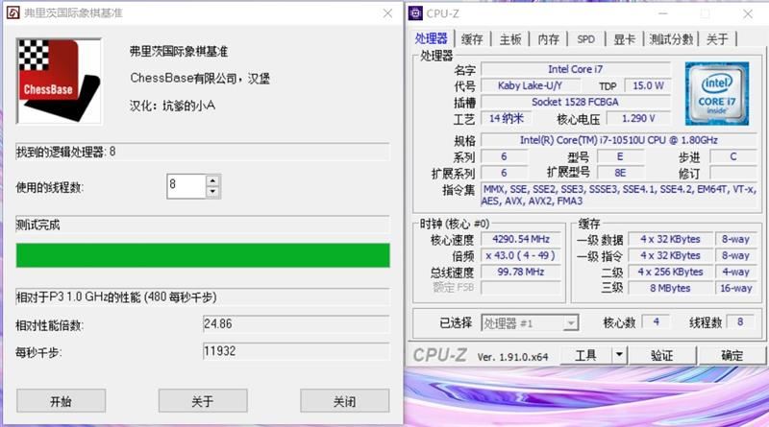769x427 pixels.
Task: Open the 测试分數 tab in CPU-Z
Action: [x=671, y=39]
